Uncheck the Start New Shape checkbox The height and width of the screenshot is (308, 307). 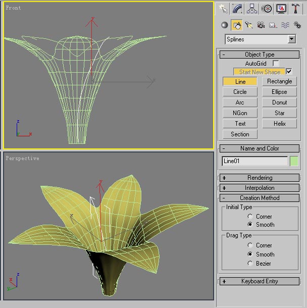(289, 71)
